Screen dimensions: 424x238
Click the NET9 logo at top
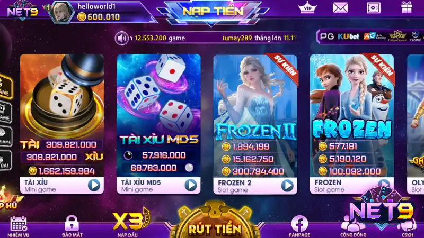click(x=22, y=11)
